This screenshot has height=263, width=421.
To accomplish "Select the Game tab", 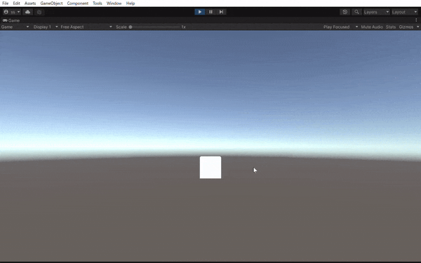I will [11, 20].
